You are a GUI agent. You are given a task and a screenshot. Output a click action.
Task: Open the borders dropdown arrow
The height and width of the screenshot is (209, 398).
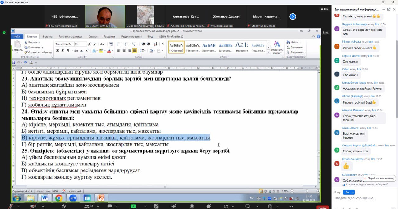point(163,50)
